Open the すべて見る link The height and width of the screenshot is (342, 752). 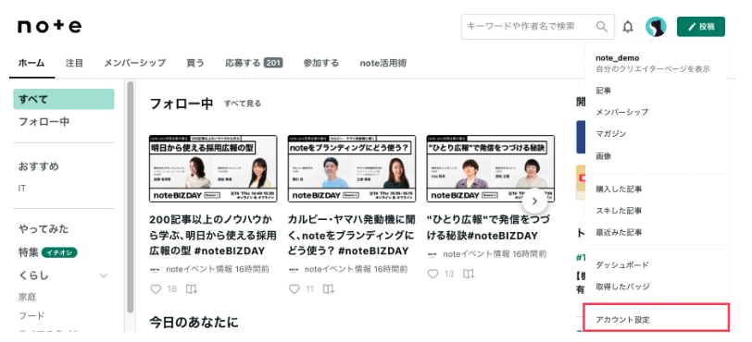click(x=243, y=104)
